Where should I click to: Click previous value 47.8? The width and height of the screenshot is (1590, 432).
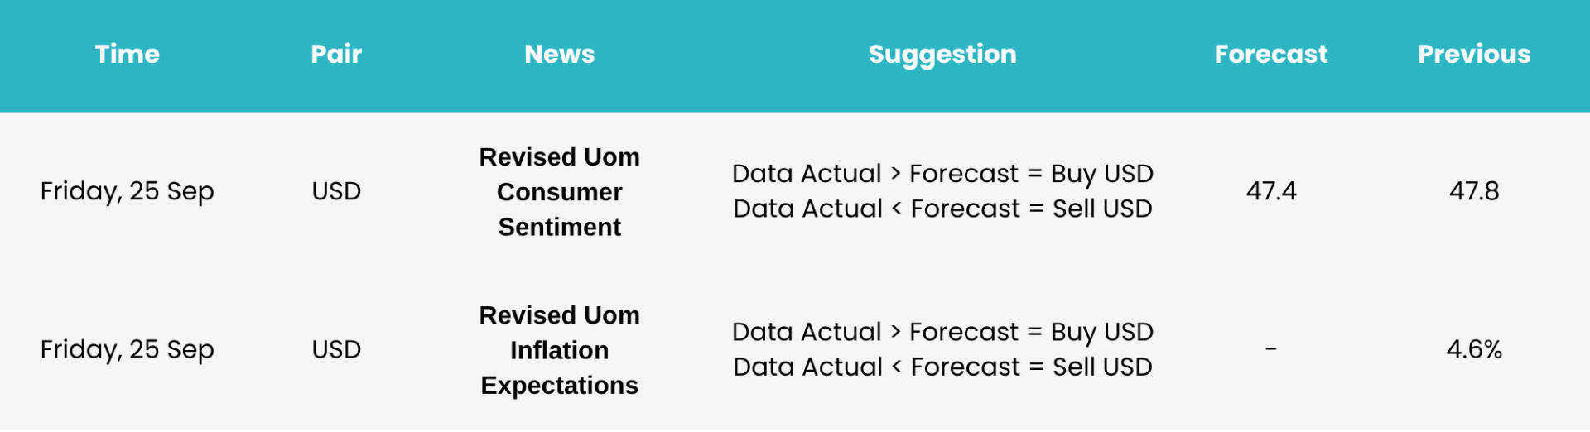coord(1474,191)
